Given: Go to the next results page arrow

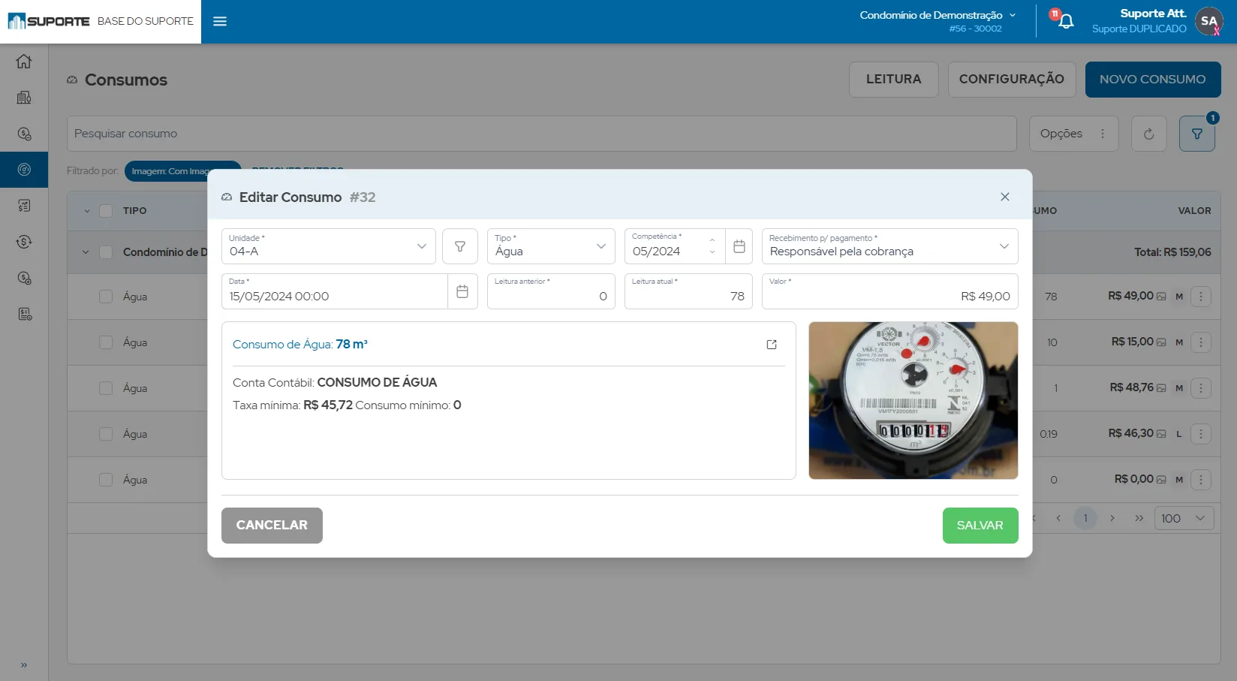Looking at the screenshot, I should pos(1112,518).
